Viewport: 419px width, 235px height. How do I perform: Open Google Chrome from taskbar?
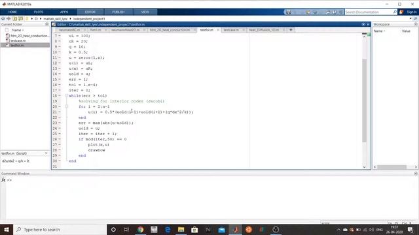pyautogui.click(x=140, y=229)
